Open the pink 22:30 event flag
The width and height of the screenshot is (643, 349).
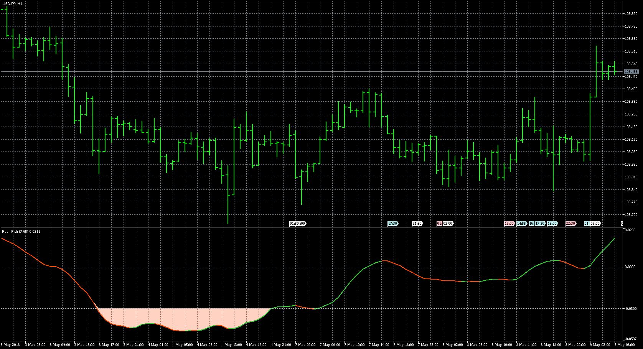pyautogui.click(x=570, y=224)
